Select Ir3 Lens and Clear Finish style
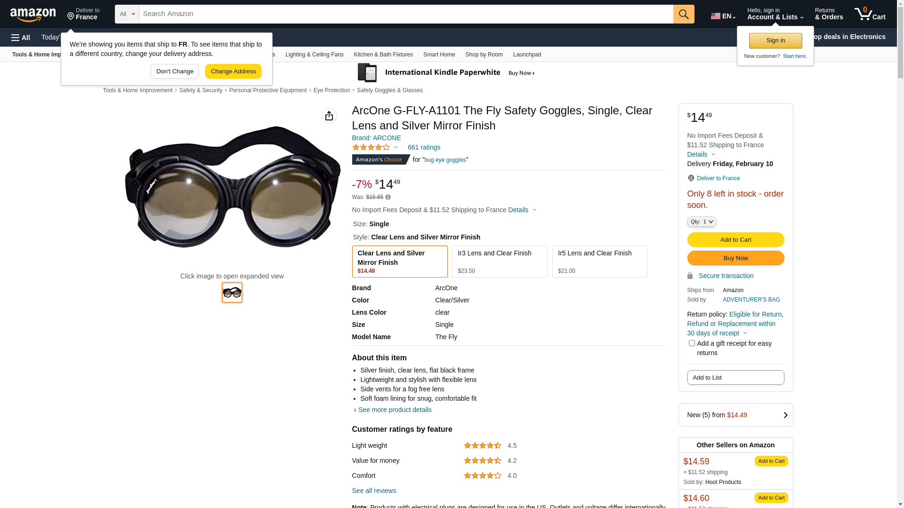Screen dimensions: 904x508 click(500, 262)
